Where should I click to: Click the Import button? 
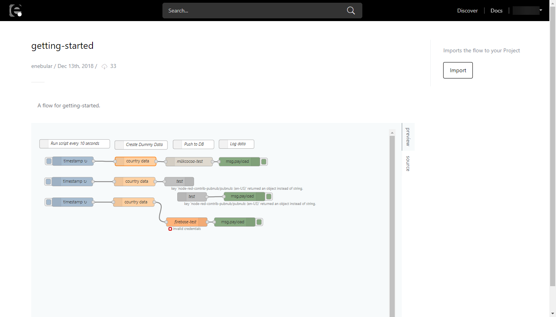(x=458, y=70)
